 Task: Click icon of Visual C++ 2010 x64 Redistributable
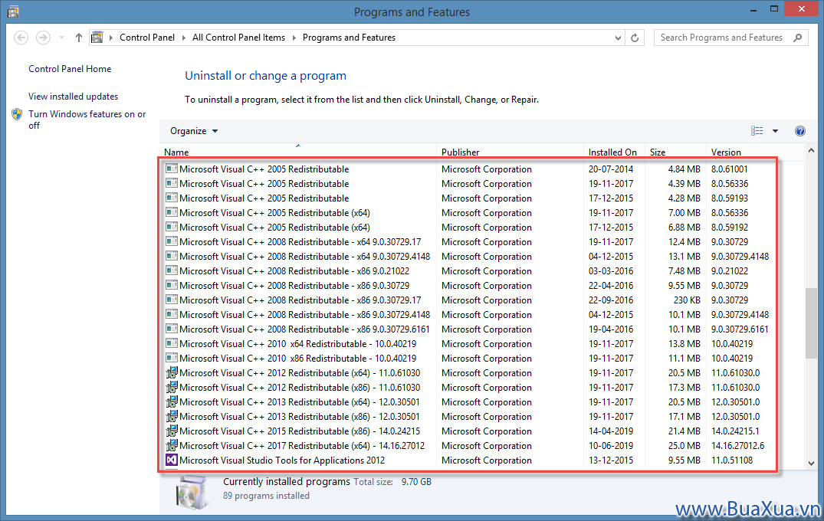[172, 343]
